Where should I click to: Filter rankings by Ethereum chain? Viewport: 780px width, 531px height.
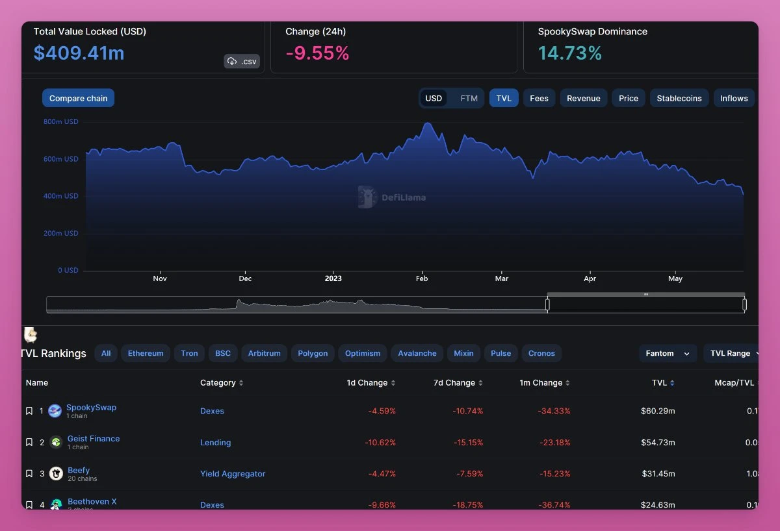coord(146,353)
